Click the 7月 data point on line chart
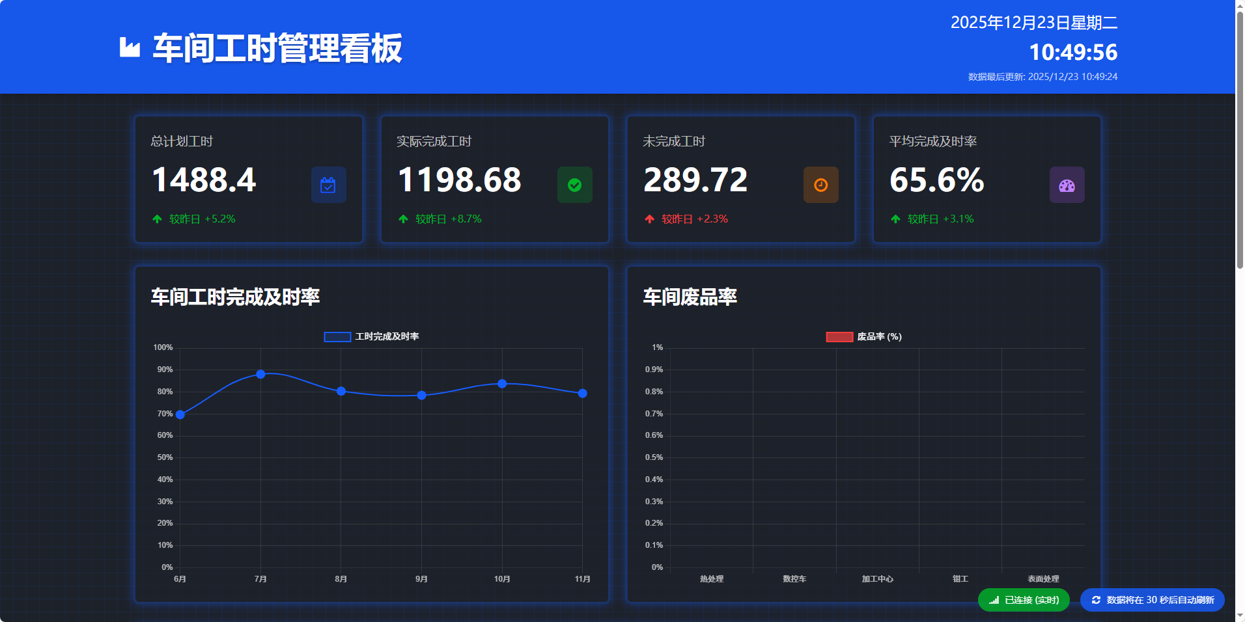Image resolution: width=1245 pixels, height=622 pixels. [260, 374]
